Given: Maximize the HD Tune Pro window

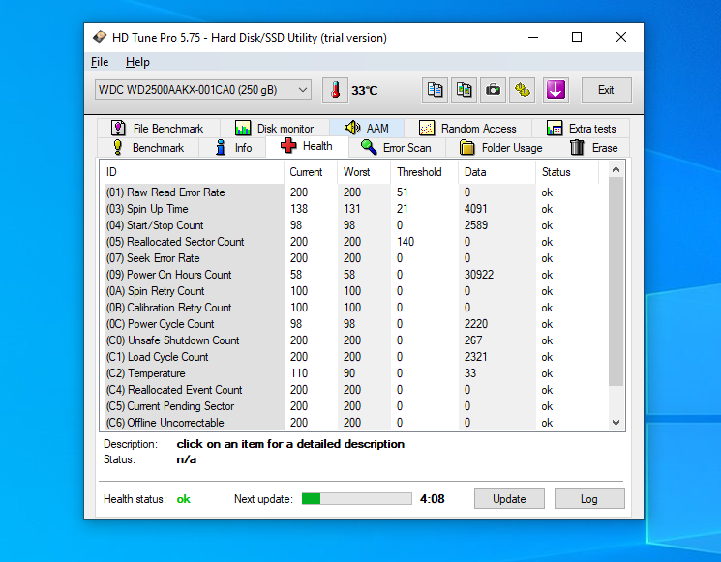Looking at the screenshot, I should 577,37.
